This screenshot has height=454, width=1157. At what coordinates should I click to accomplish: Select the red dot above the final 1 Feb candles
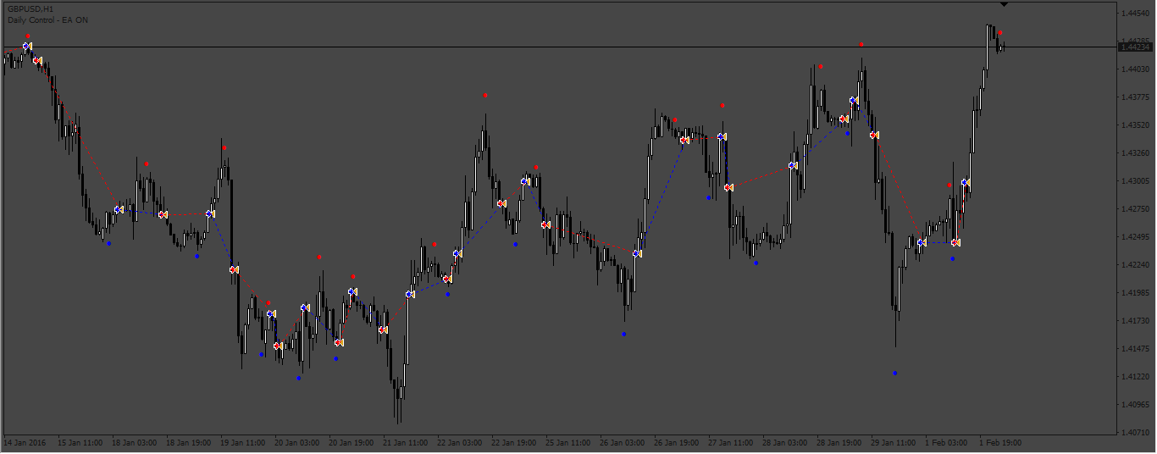(1000, 33)
